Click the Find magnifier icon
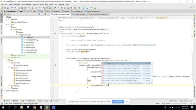This screenshot has width=196, height=110. pyautogui.click(x=29, y=8)
